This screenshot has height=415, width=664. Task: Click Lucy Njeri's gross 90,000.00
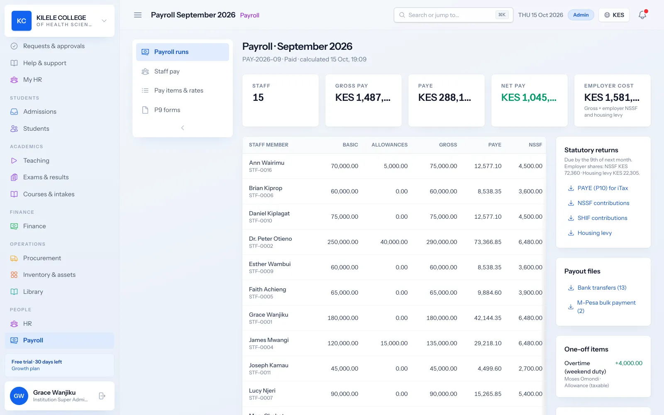click(443, 394)
